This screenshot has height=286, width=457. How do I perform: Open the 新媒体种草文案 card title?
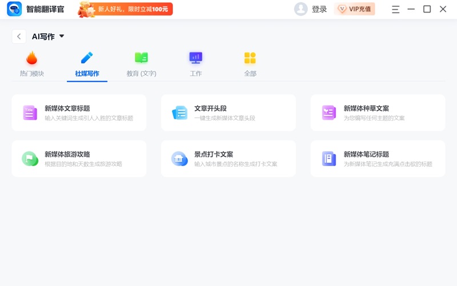point(366,108)
